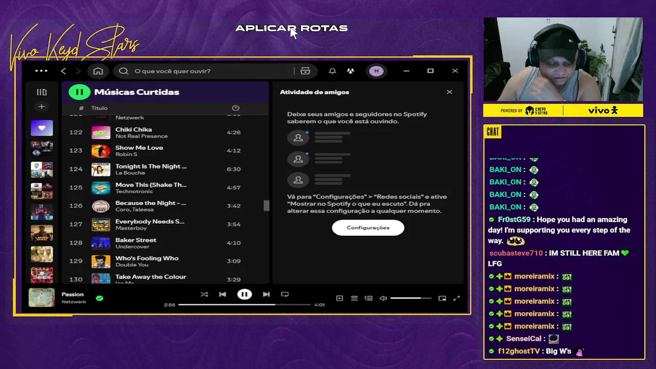Open the Spotify three-dots main menu
Screen dimensions: 656x369
pos(41,71)
